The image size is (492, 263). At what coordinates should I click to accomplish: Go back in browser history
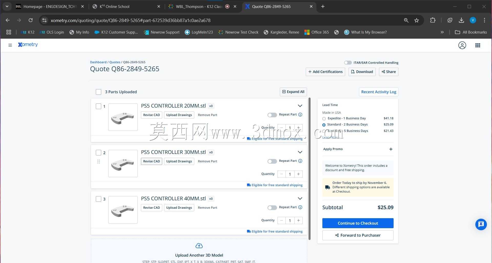pos(7,20)
